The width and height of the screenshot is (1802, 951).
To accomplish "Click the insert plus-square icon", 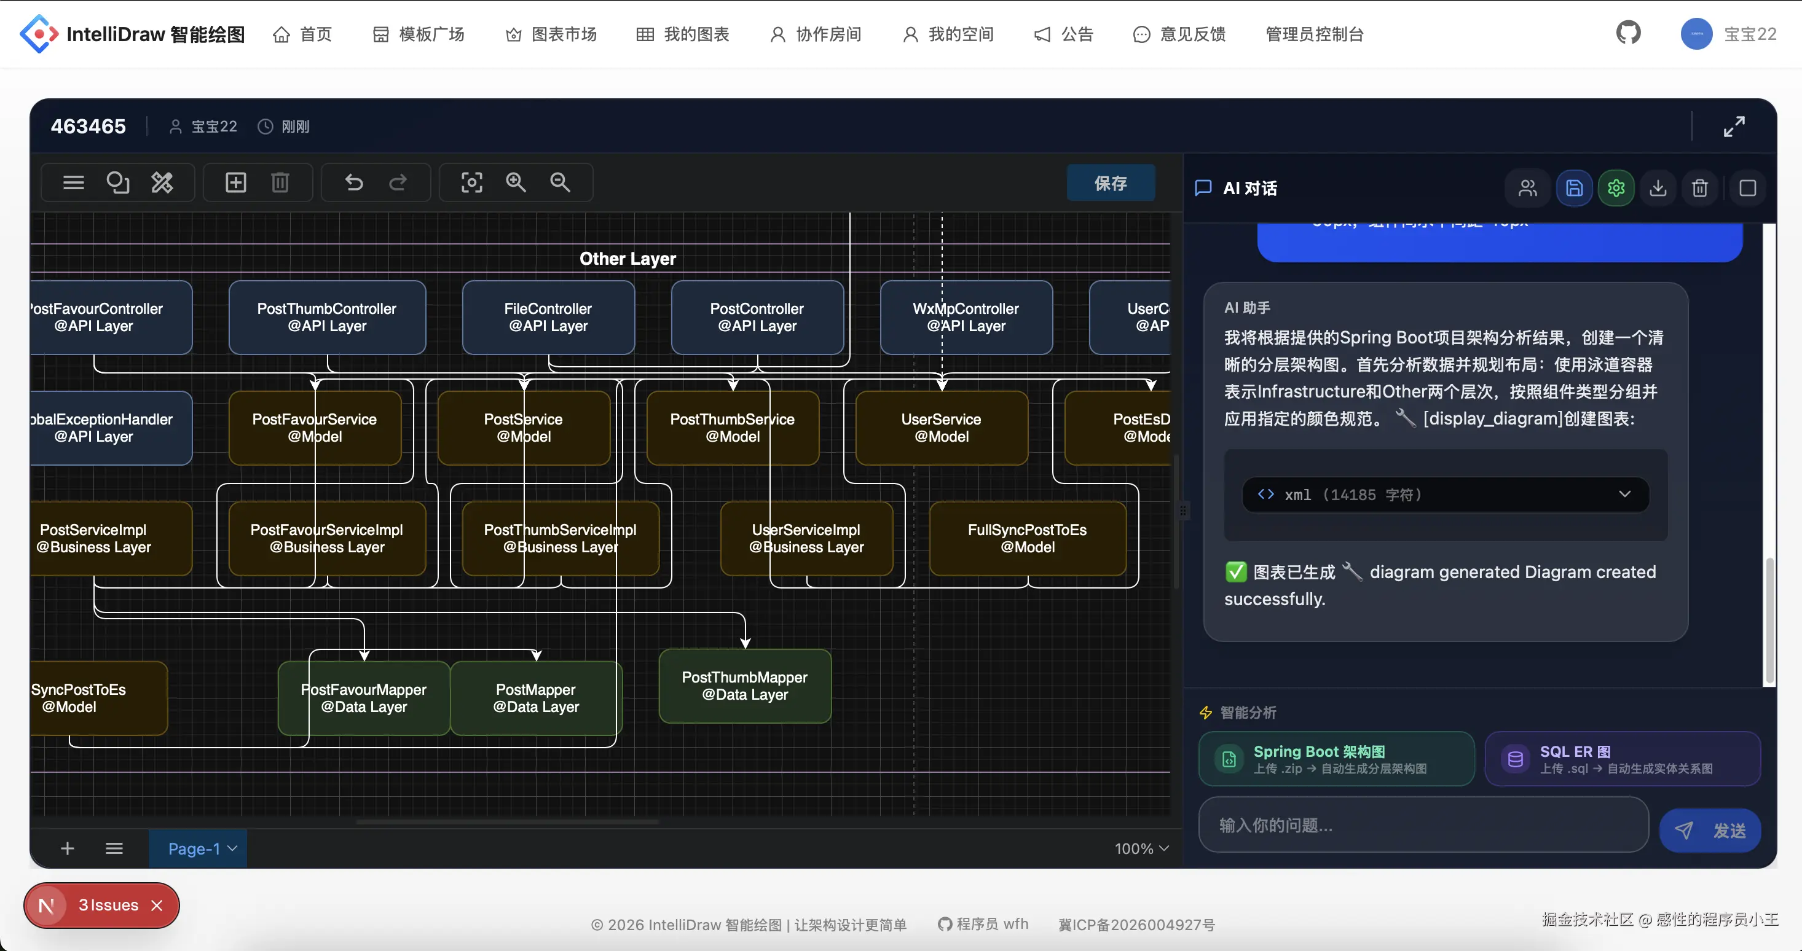I will click(x=236, y=182).
